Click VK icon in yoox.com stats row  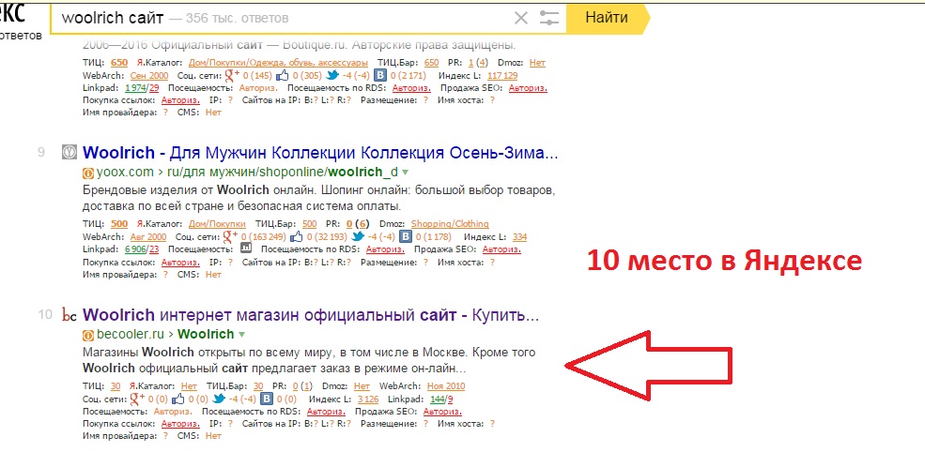406,236
